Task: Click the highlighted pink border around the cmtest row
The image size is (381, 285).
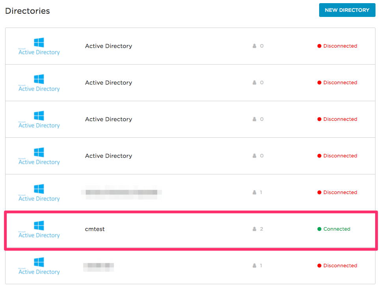Action: (x=189, y=213)
